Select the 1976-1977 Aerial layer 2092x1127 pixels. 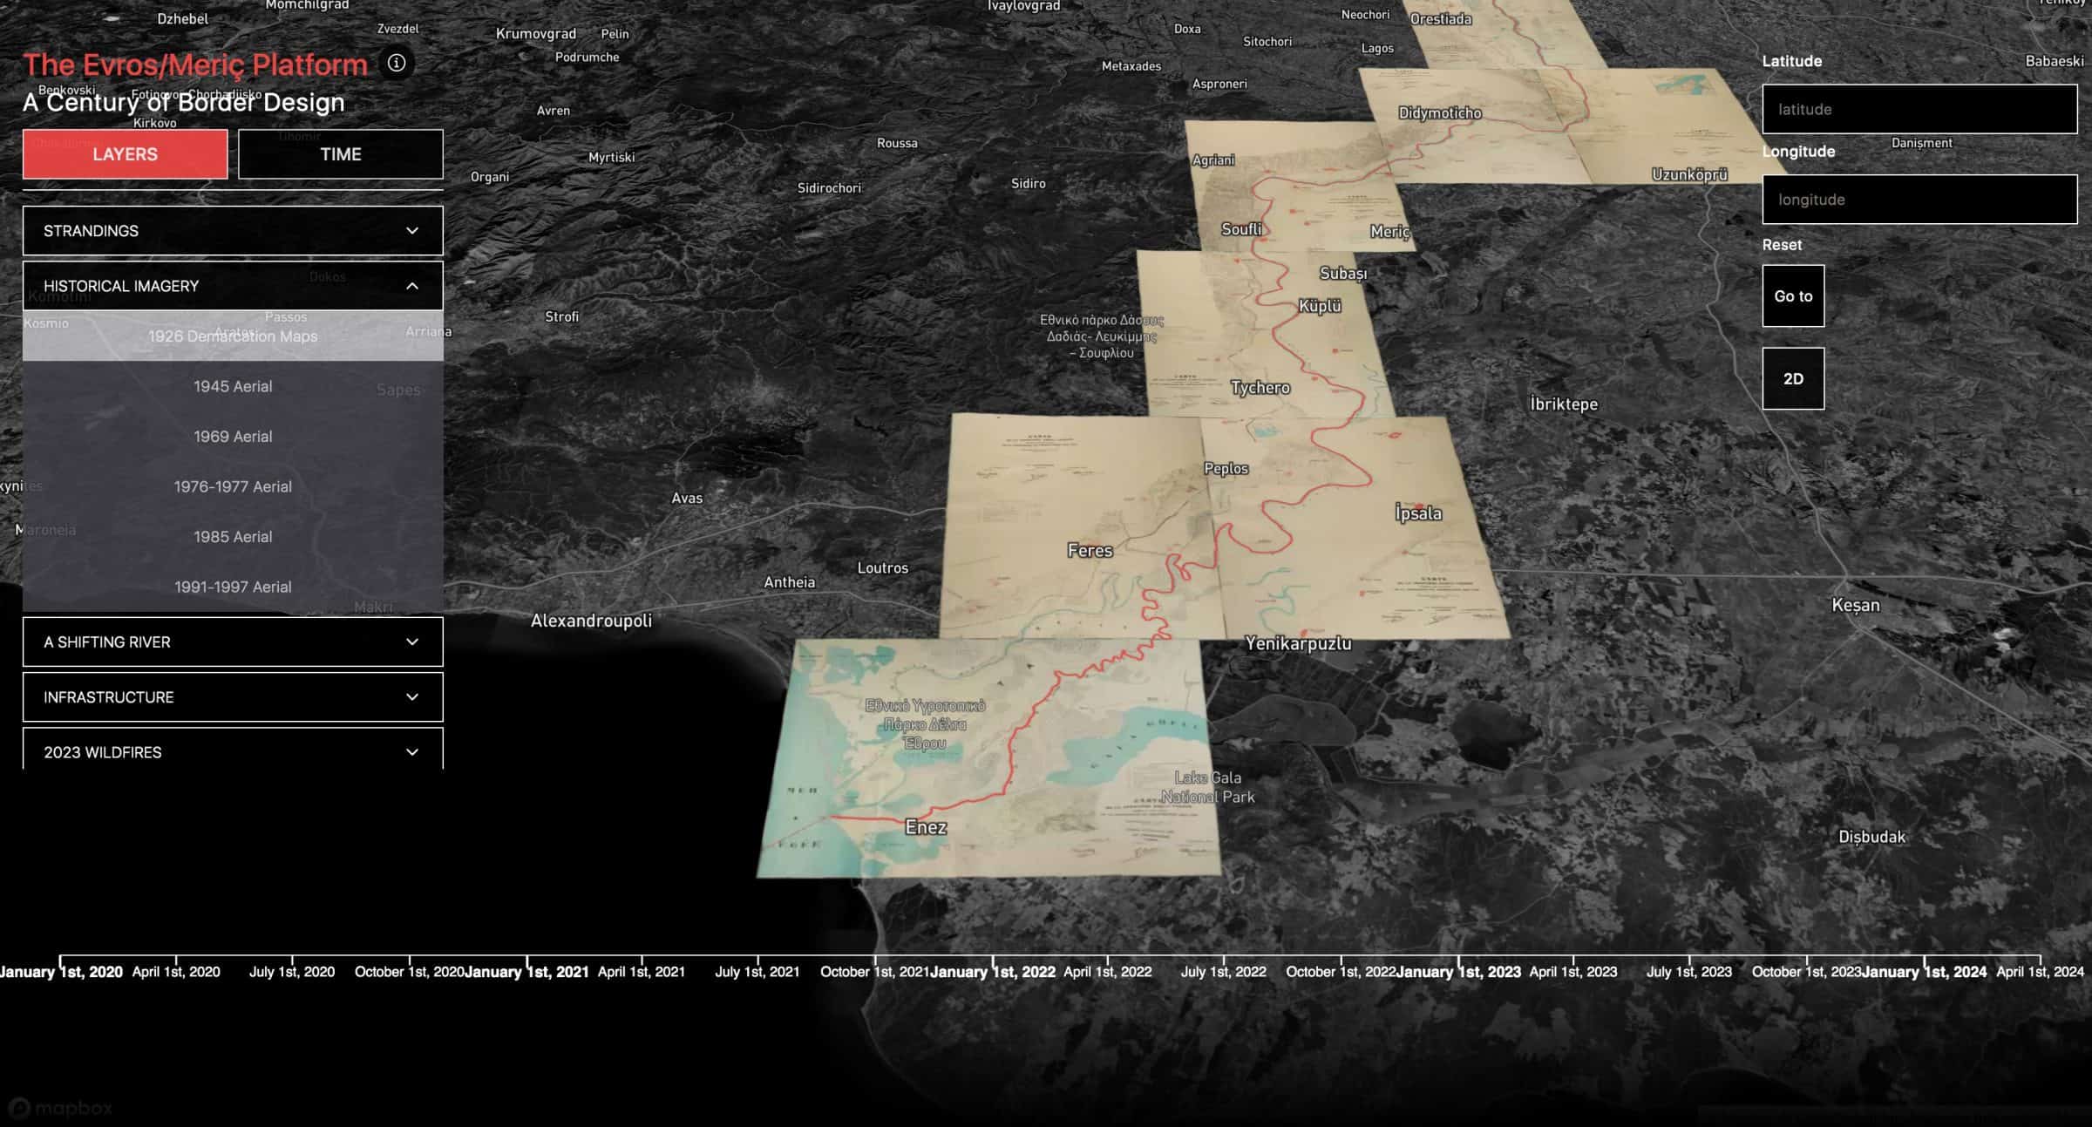(x=232, y=486)
